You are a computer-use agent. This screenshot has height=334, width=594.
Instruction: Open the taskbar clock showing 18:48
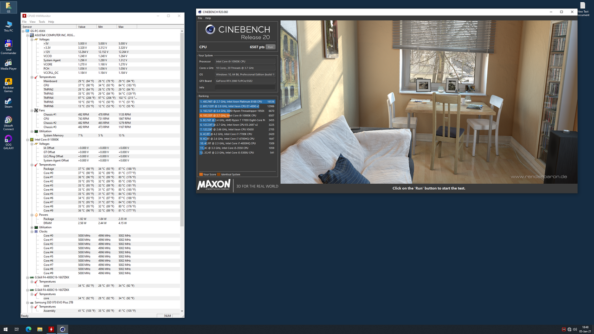point(585,329)
